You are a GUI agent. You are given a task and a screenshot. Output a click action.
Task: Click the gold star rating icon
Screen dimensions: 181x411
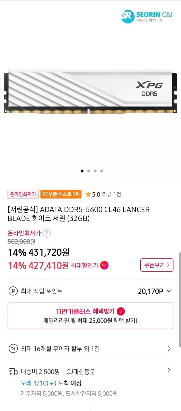(x=88, y=194)
